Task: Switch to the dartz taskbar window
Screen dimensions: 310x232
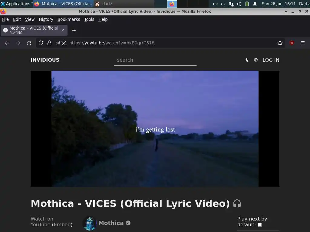Action: (x=124, y=4)
